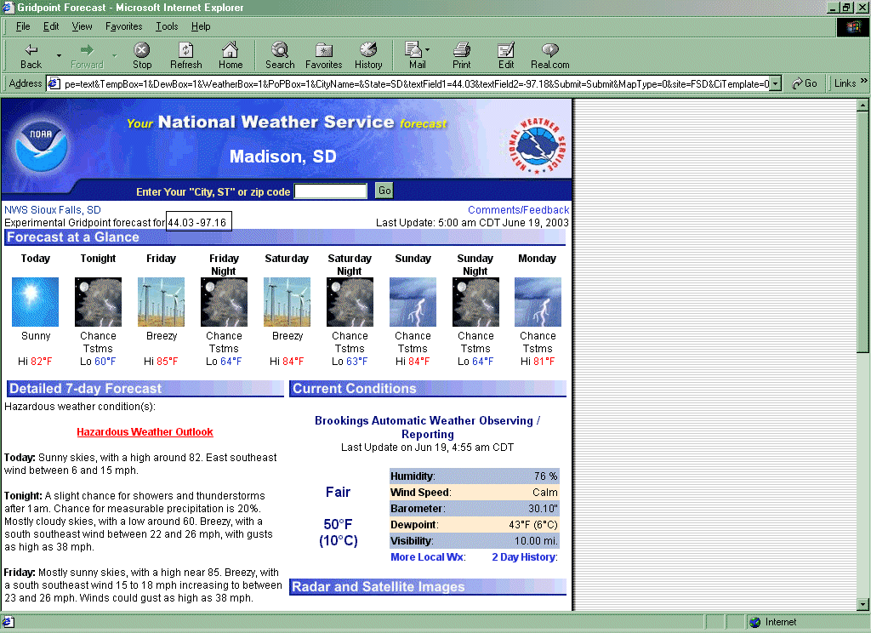Viewport: 871px width, 633px height.
Task: Stop page loading with Stop icon
Action: (142, 50)
